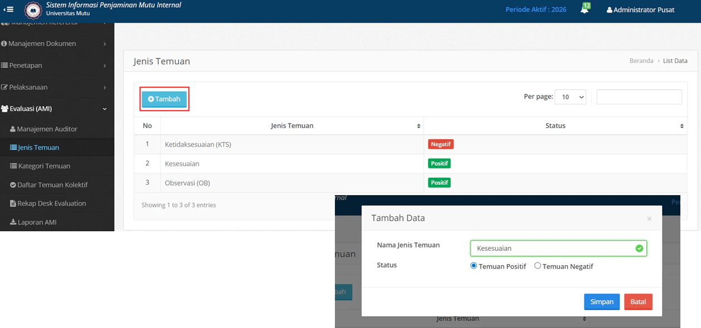
Task: Open Laporan AMI submenu item
Action: point(57,222)
